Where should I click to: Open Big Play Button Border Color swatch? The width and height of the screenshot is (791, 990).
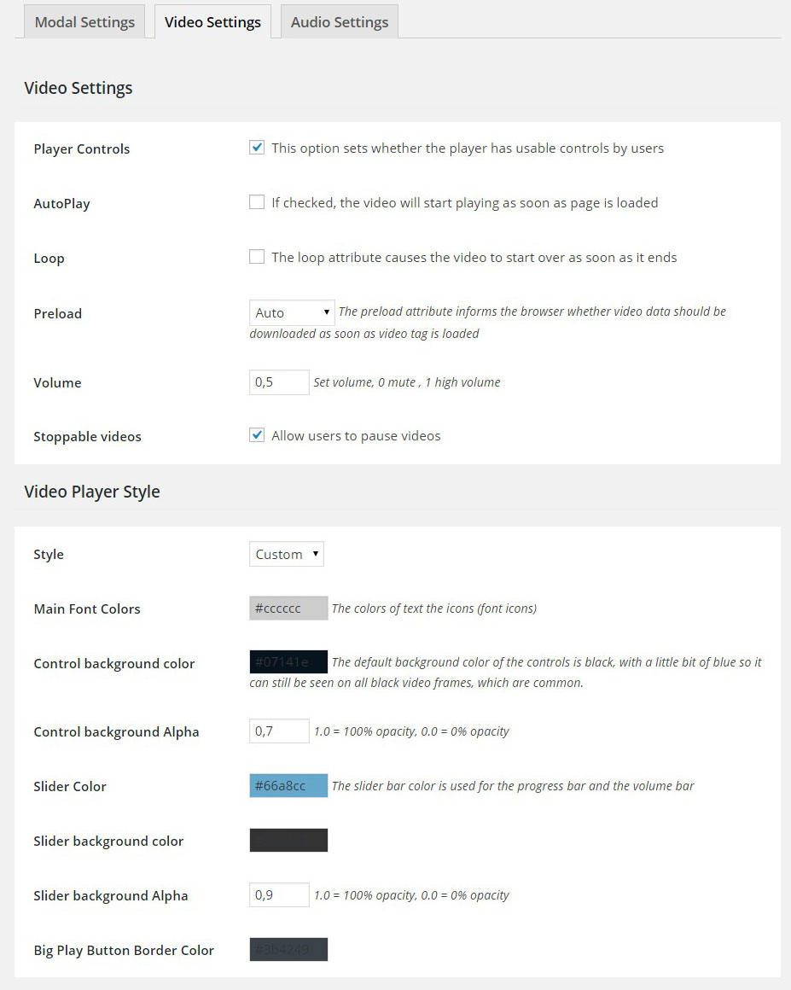[288, 949]
